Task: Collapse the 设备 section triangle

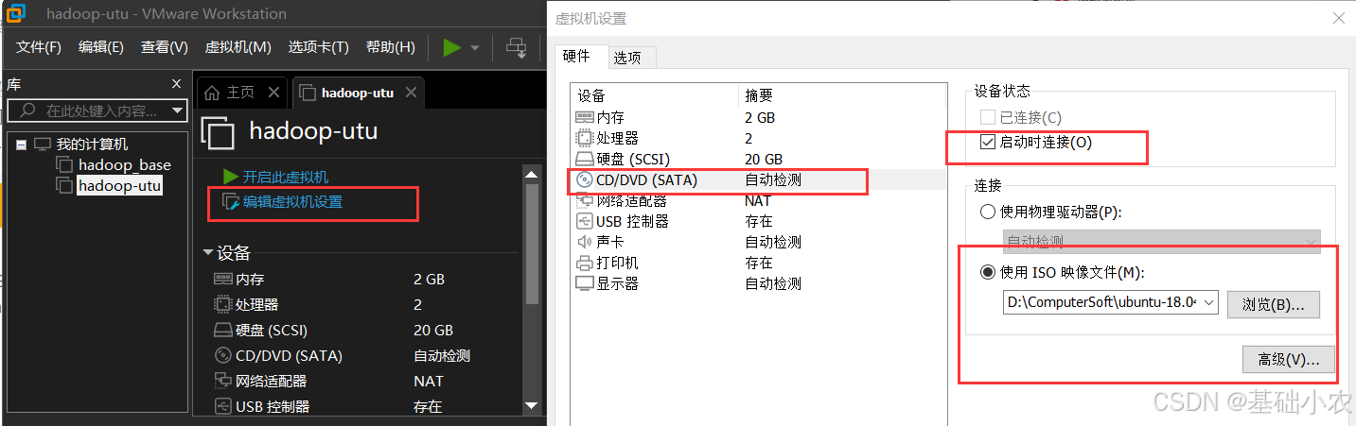Action: pyautogui.click(x=208, y=253)
